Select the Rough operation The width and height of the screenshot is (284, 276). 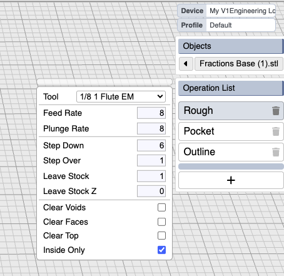(x=225, y=111)
